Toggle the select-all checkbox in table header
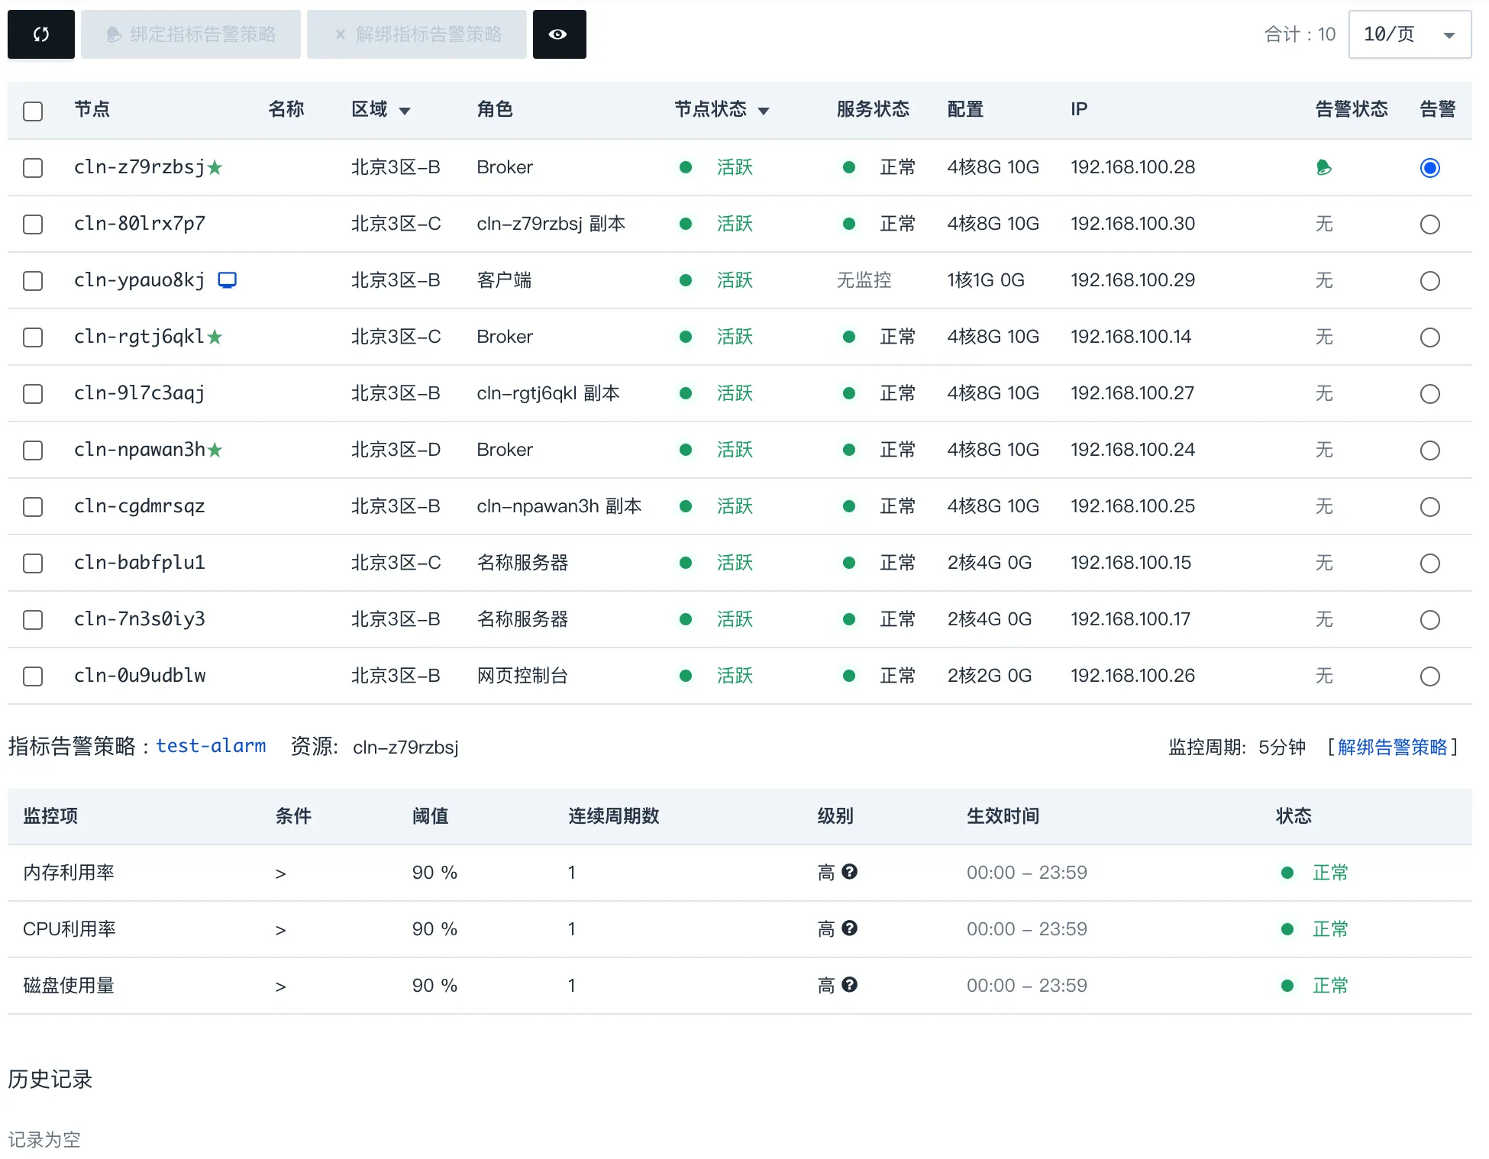This screenshot has height=1159, width=1489. pos(33,111)
